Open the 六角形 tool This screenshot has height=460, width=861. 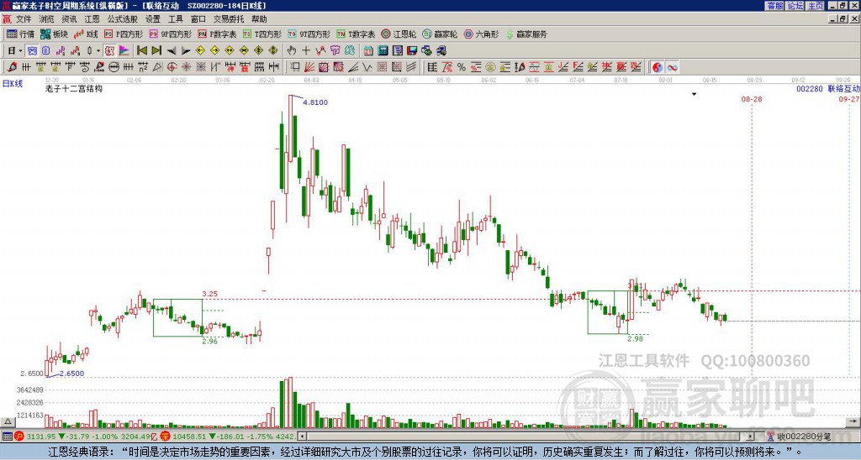pos(481,34)
